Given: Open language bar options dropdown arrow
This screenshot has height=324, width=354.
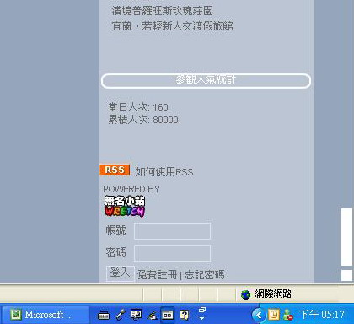Looking at the screenshot, I should pyautogui.click(x=201, y=318).
